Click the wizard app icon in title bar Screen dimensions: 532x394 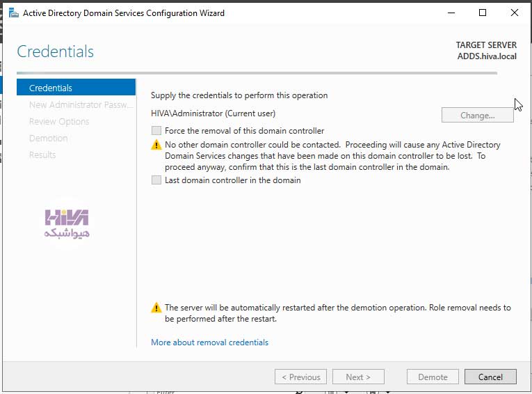pos(14,13)
